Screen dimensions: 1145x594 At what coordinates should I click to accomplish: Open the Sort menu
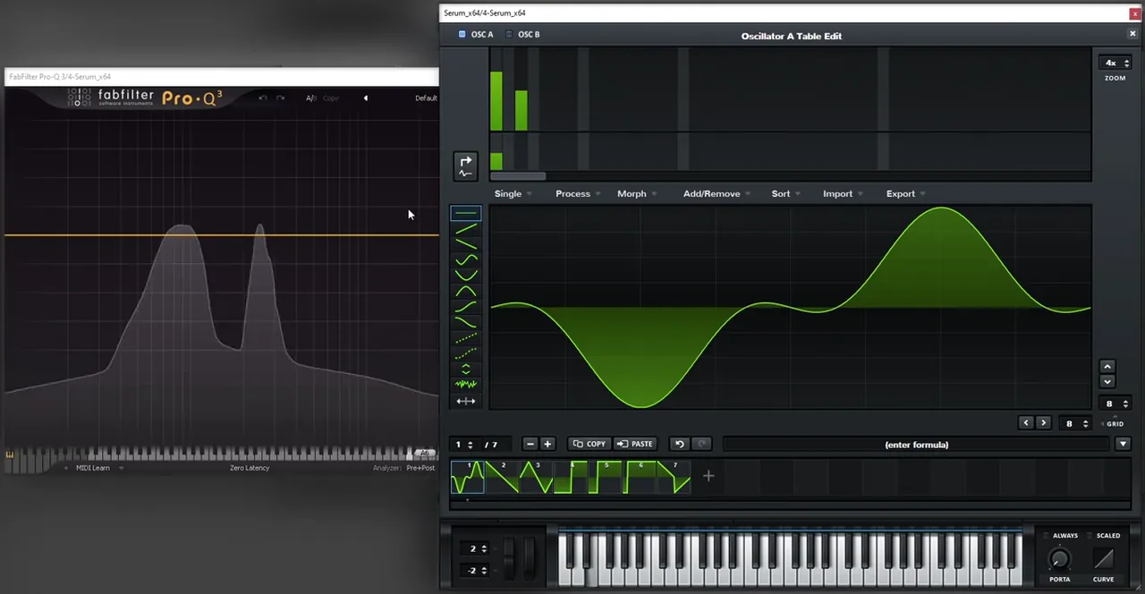click(x=785, y=193)
